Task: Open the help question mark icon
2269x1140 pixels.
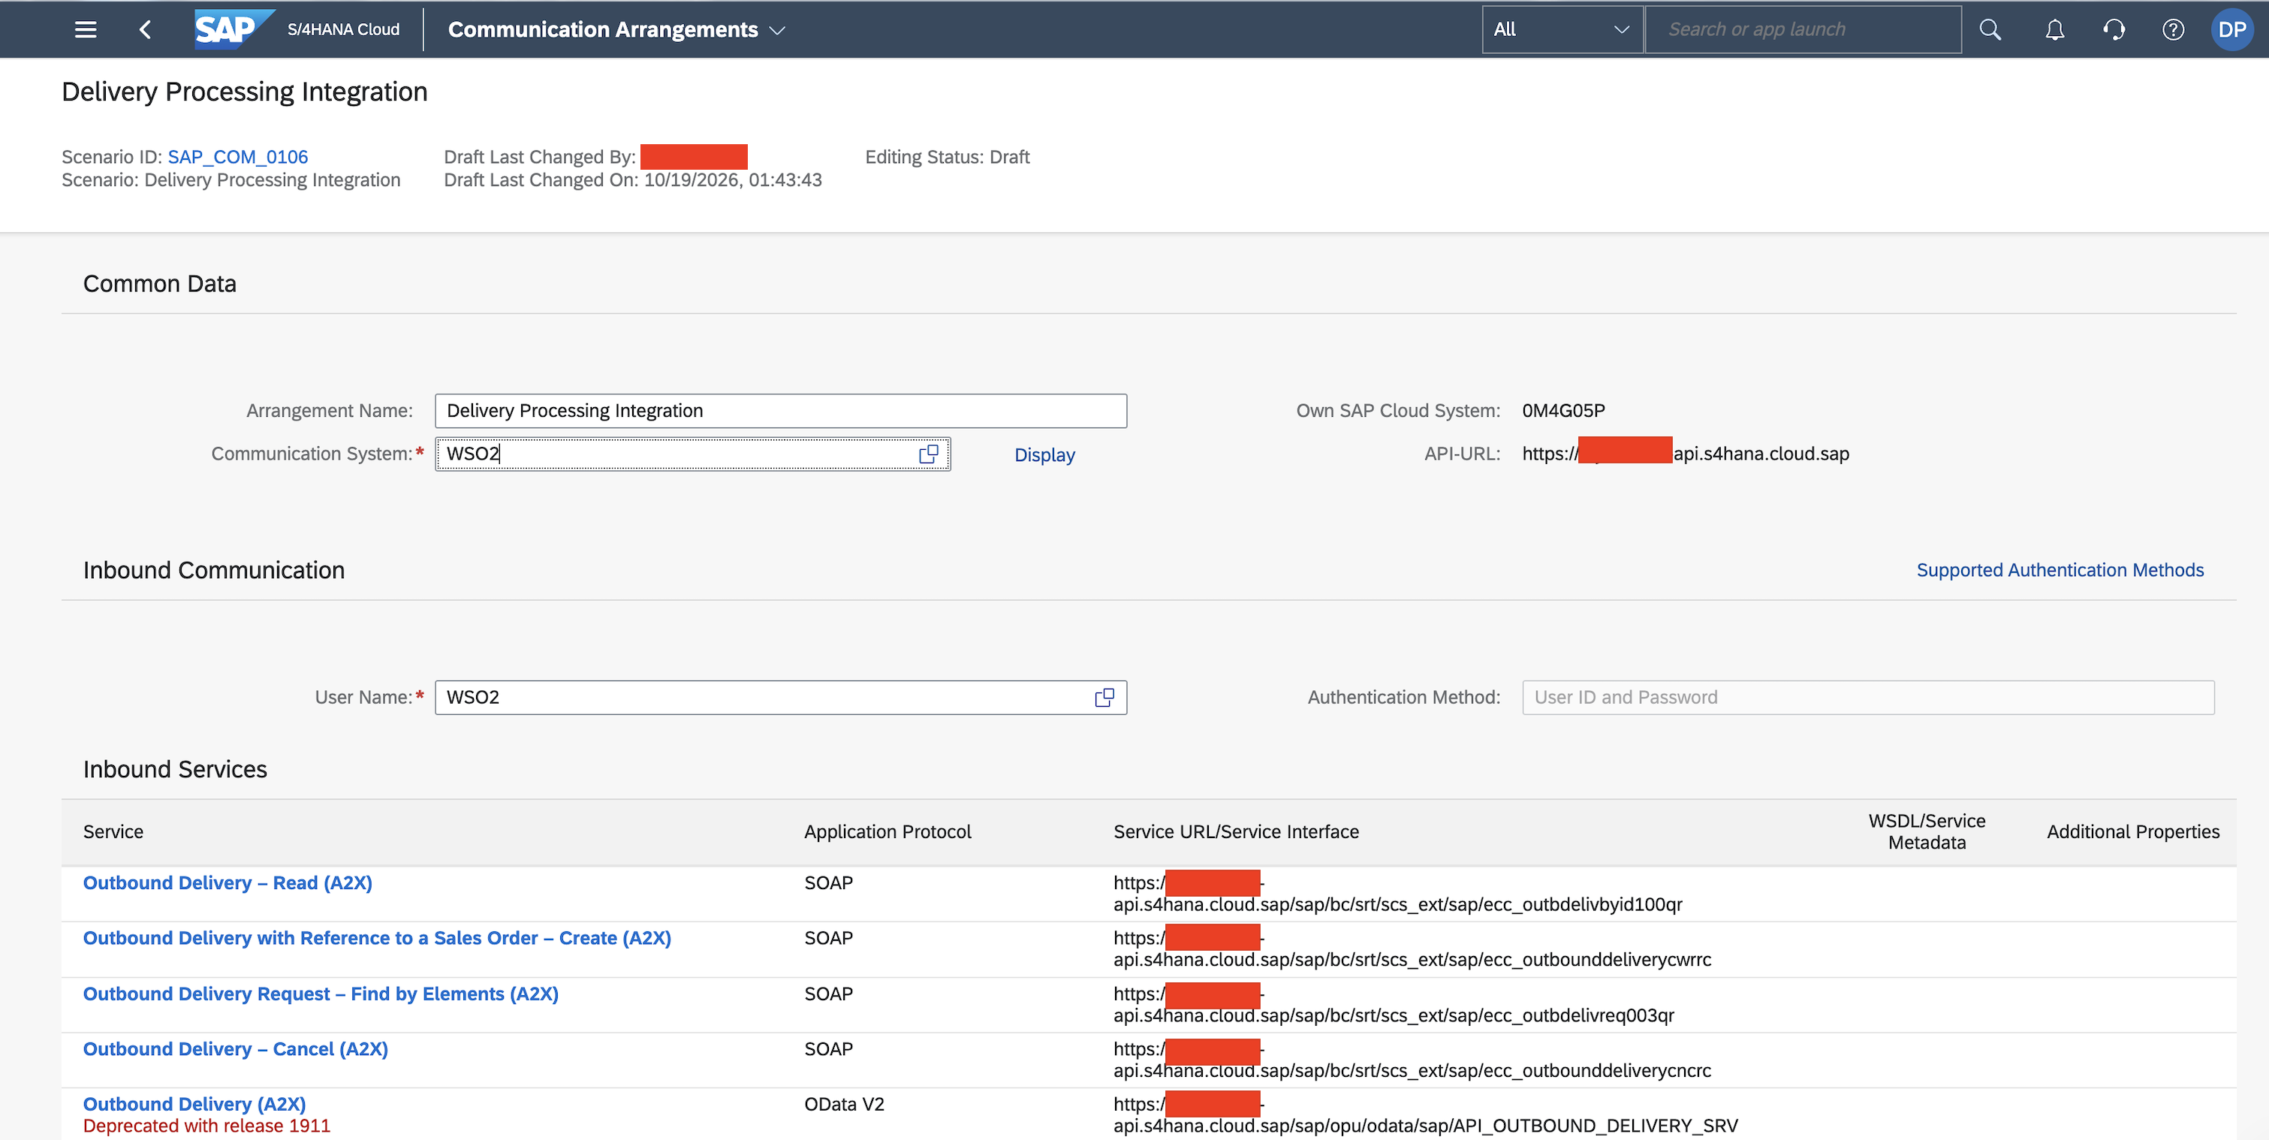Action: pyautogui.click(x=2173, y=29)
